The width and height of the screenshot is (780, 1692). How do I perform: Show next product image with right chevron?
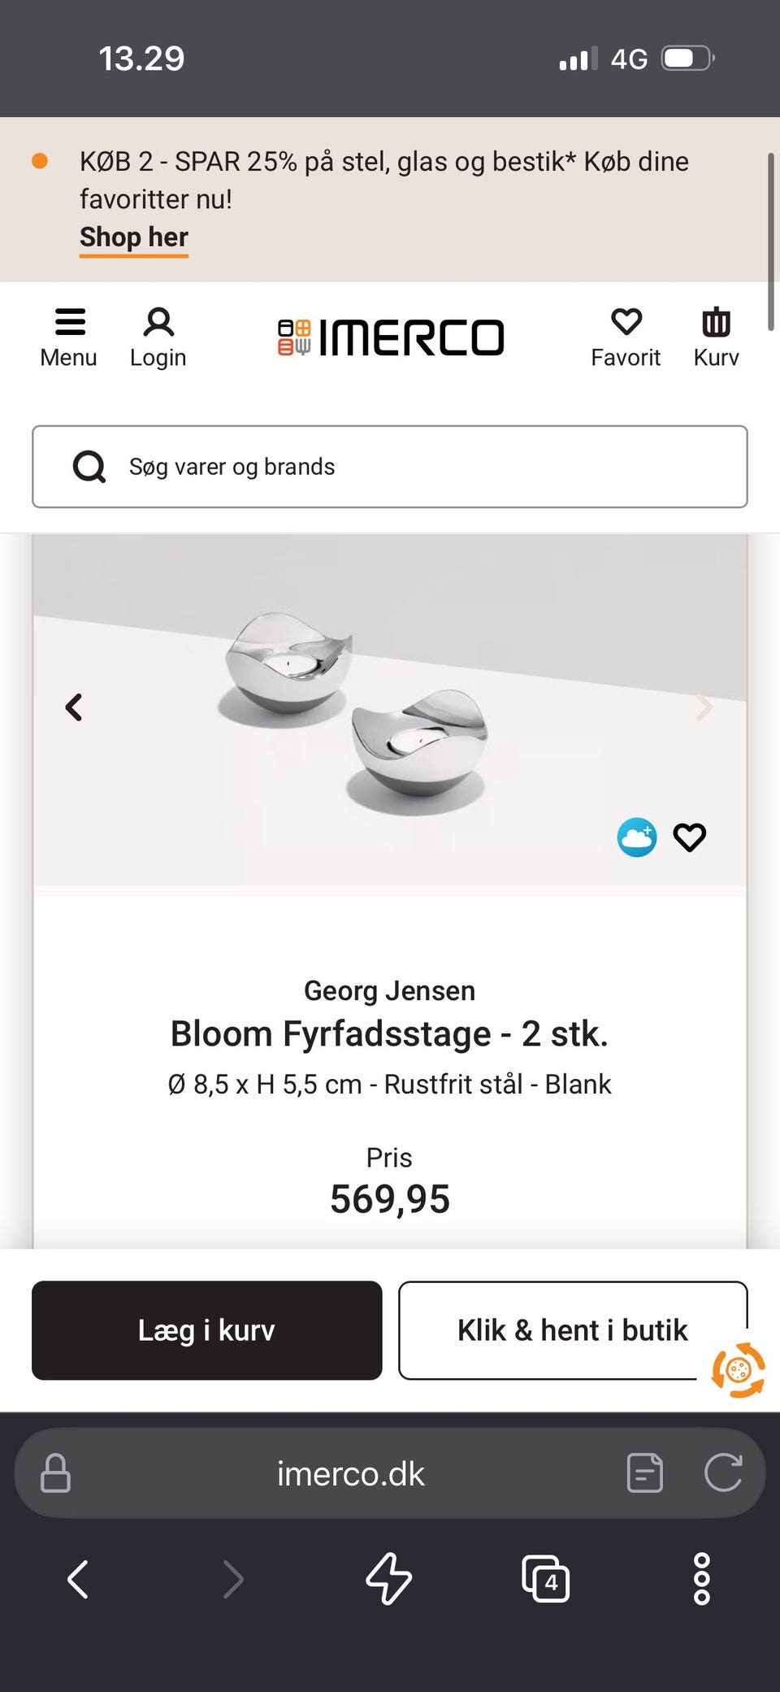[704, 707]
